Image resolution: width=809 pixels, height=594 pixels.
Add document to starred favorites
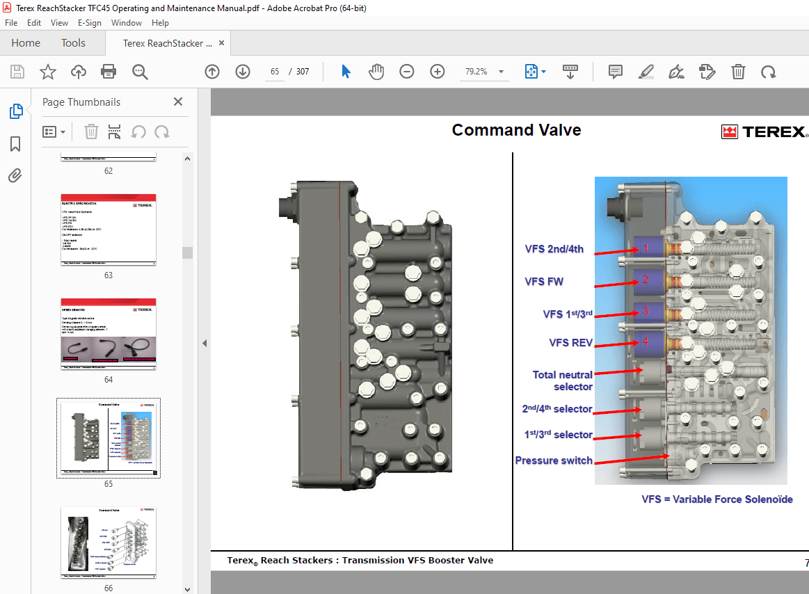[47, 72]
